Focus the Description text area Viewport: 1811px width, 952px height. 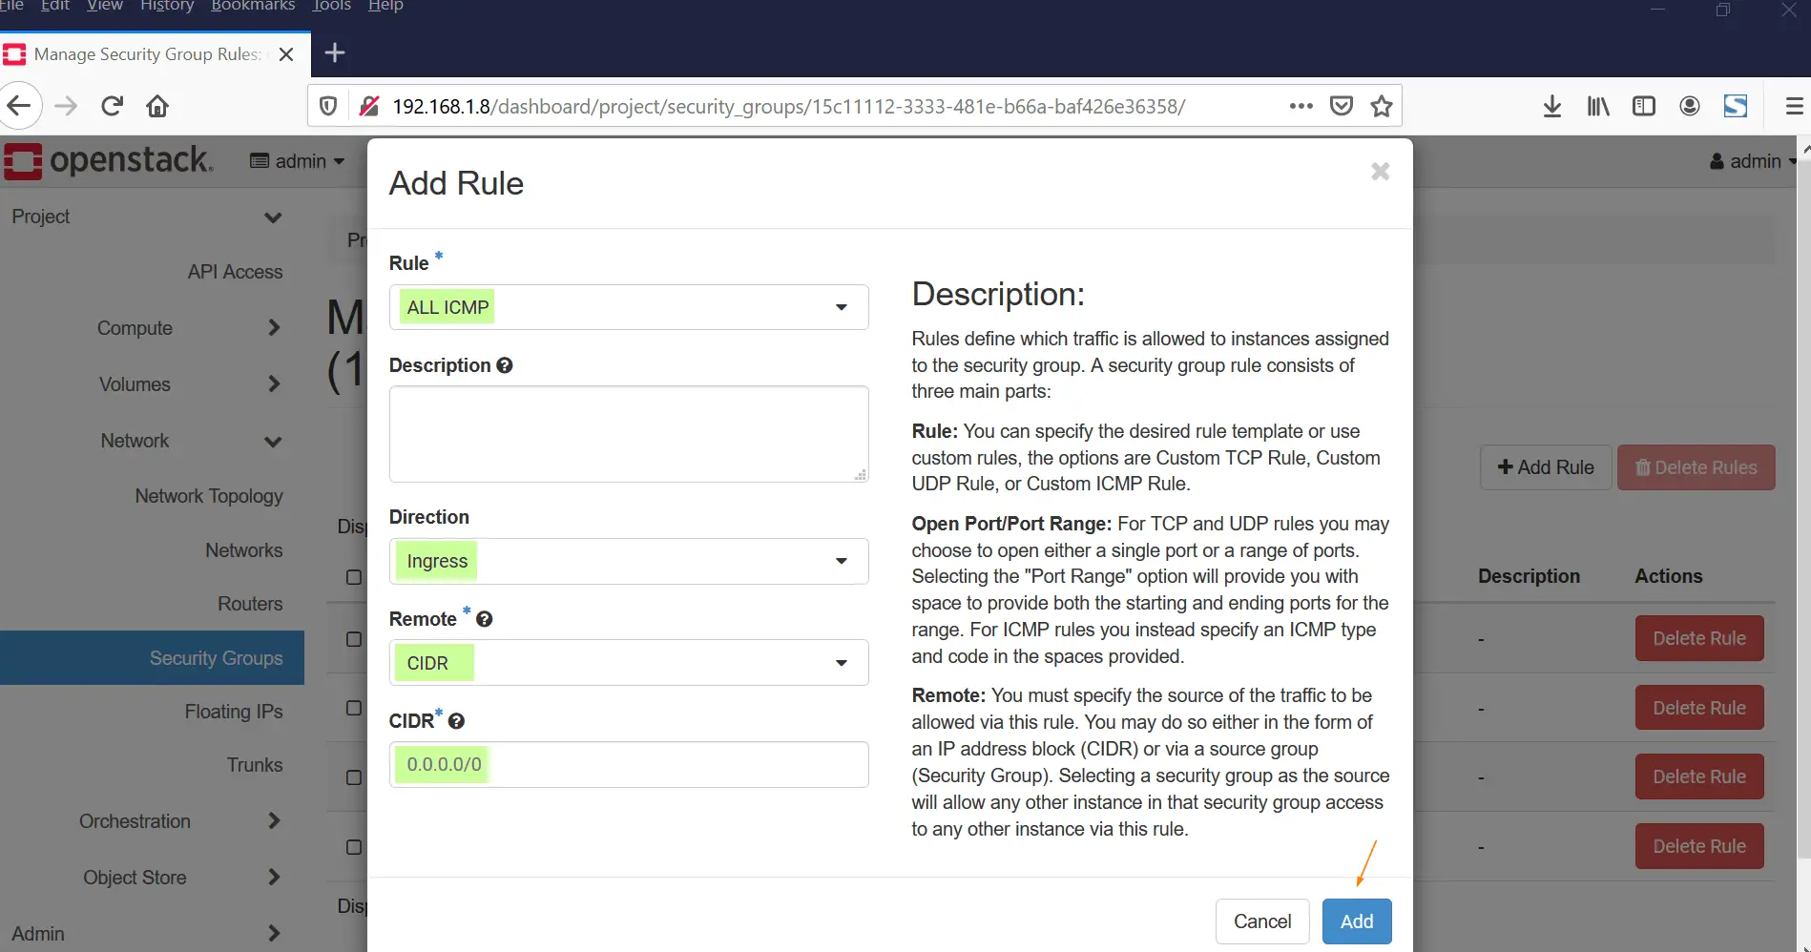tap(629, 434)
